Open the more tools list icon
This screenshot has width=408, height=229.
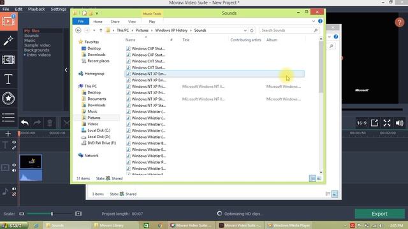pyautogui.click(x=8, y=117)
